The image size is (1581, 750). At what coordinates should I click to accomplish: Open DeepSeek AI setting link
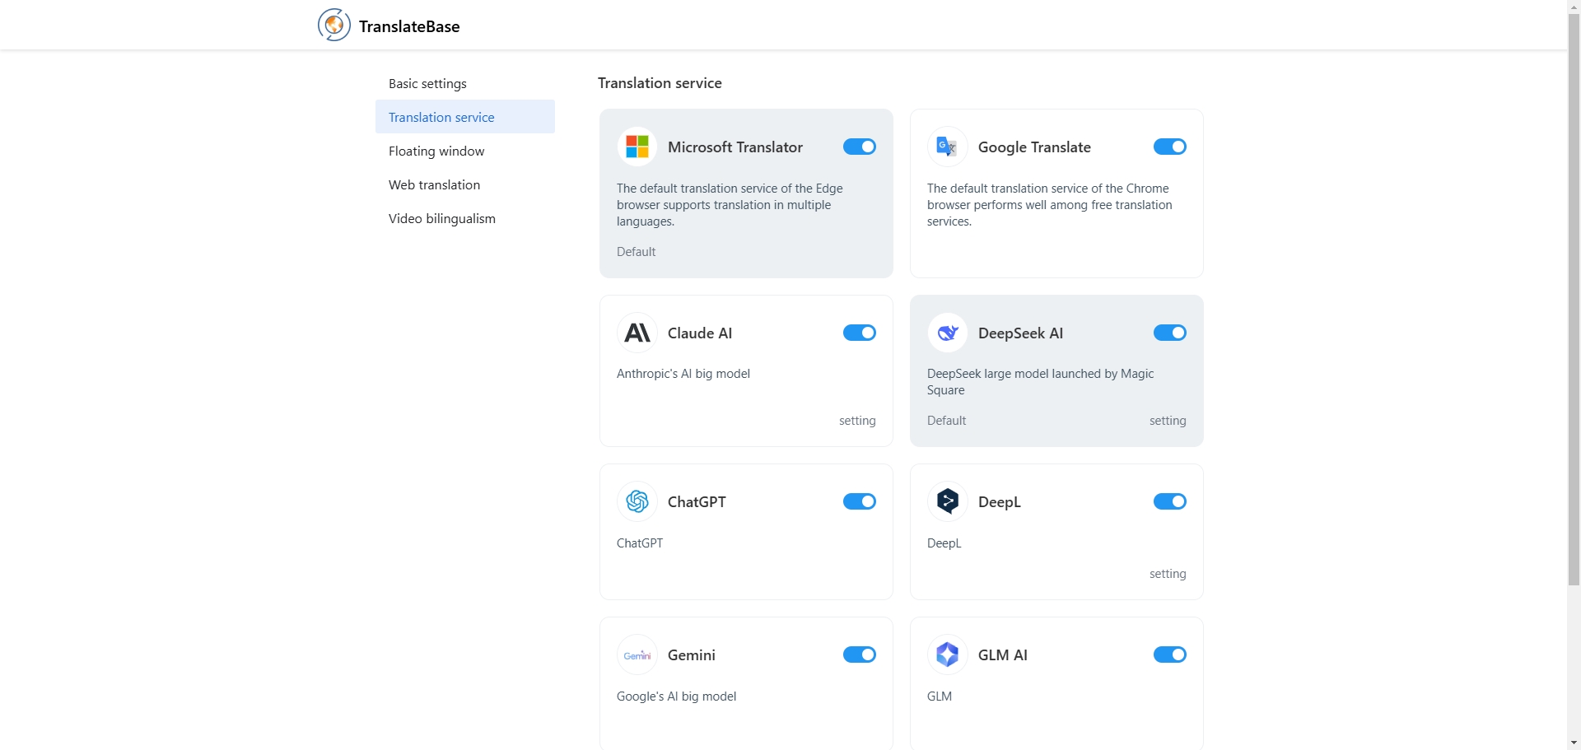(1168, 421)
